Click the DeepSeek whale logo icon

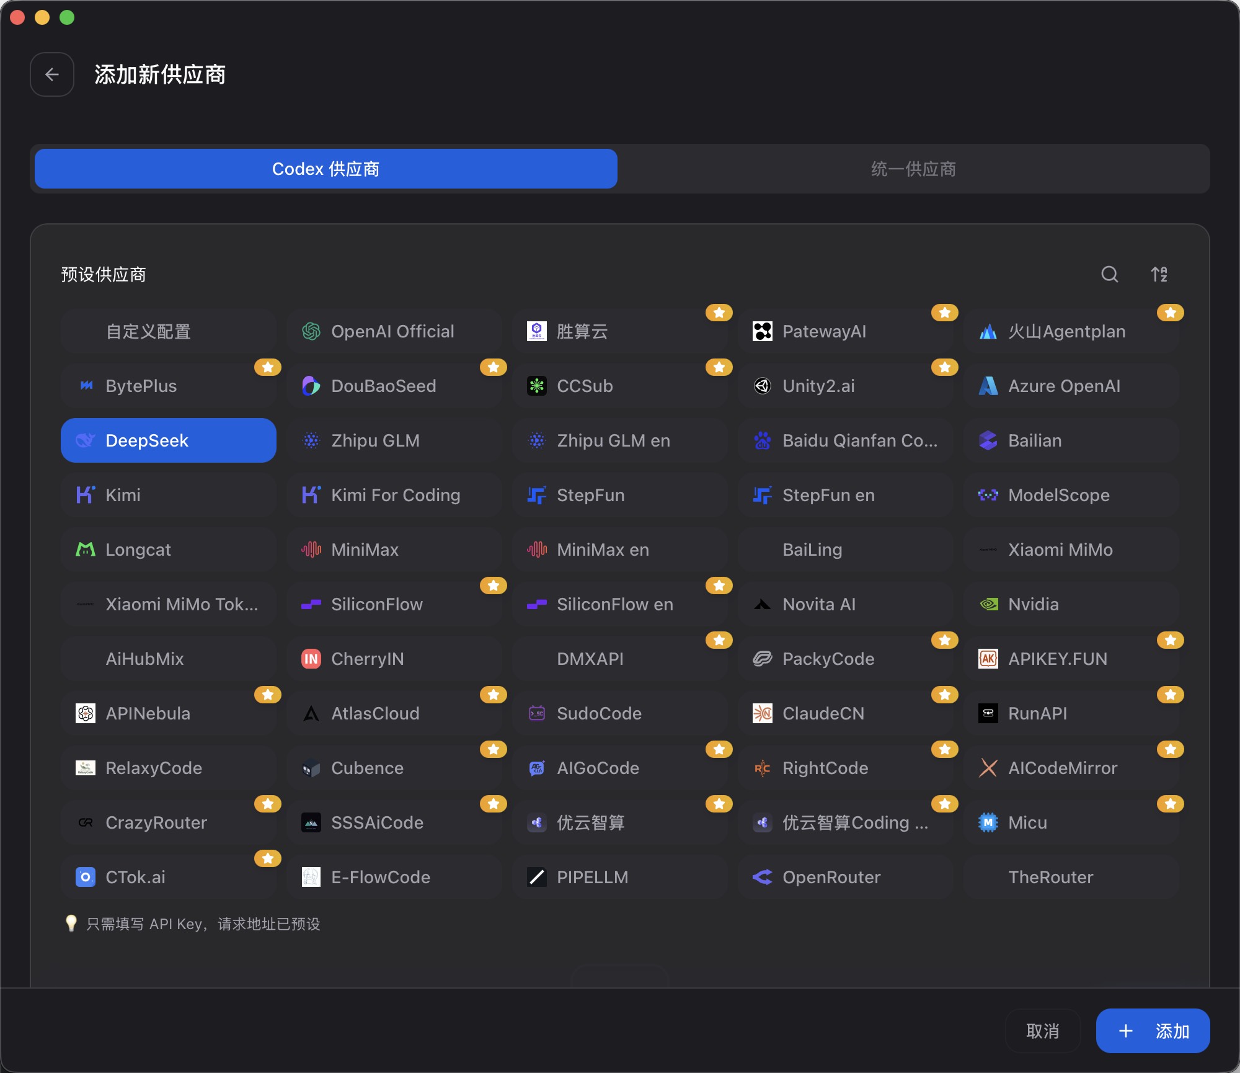pyautogui.click(x=86, y=440)
